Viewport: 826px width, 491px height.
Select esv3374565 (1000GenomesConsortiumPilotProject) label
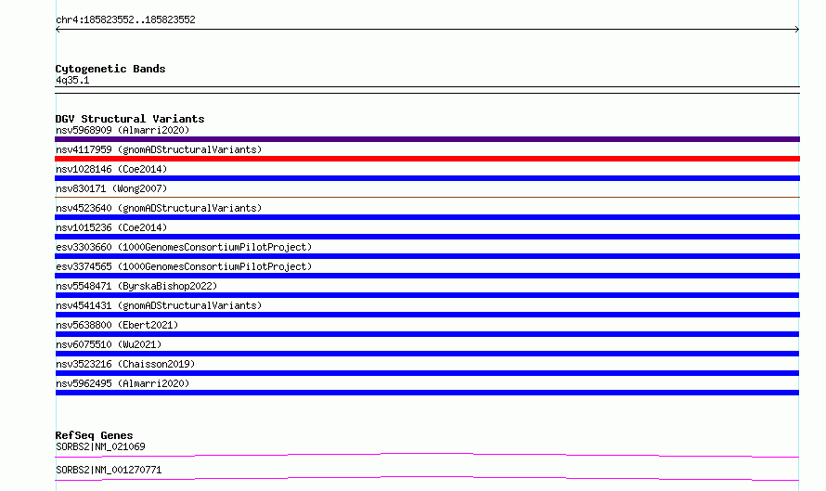[x=184, y=266]
